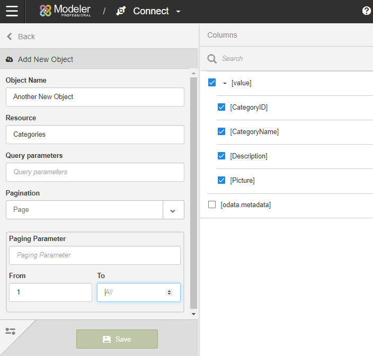Image resolution: width=373 pixels, height=356 pixels.
Task: Collapse the [value] tree node arrow
Action: (x=225, y=83)
